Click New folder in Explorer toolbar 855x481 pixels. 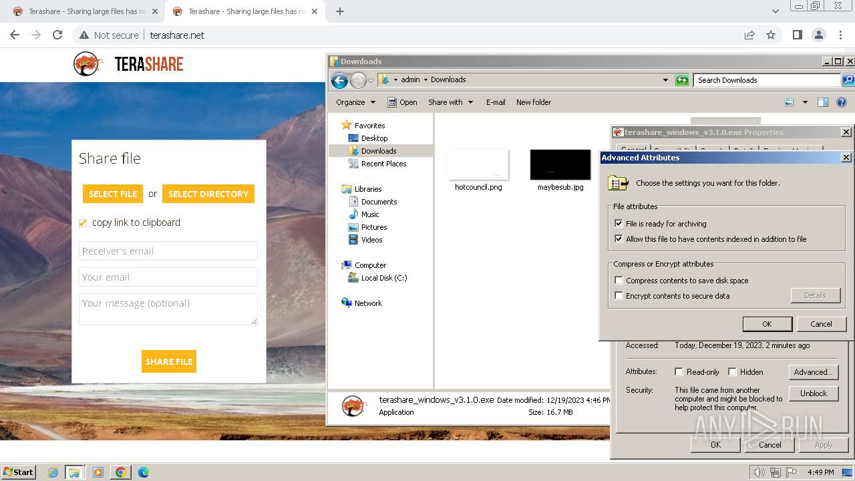[534, 102]
